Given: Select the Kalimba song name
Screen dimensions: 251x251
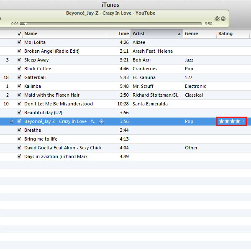Looking at the screenshot, I should [x=33, y=86].
